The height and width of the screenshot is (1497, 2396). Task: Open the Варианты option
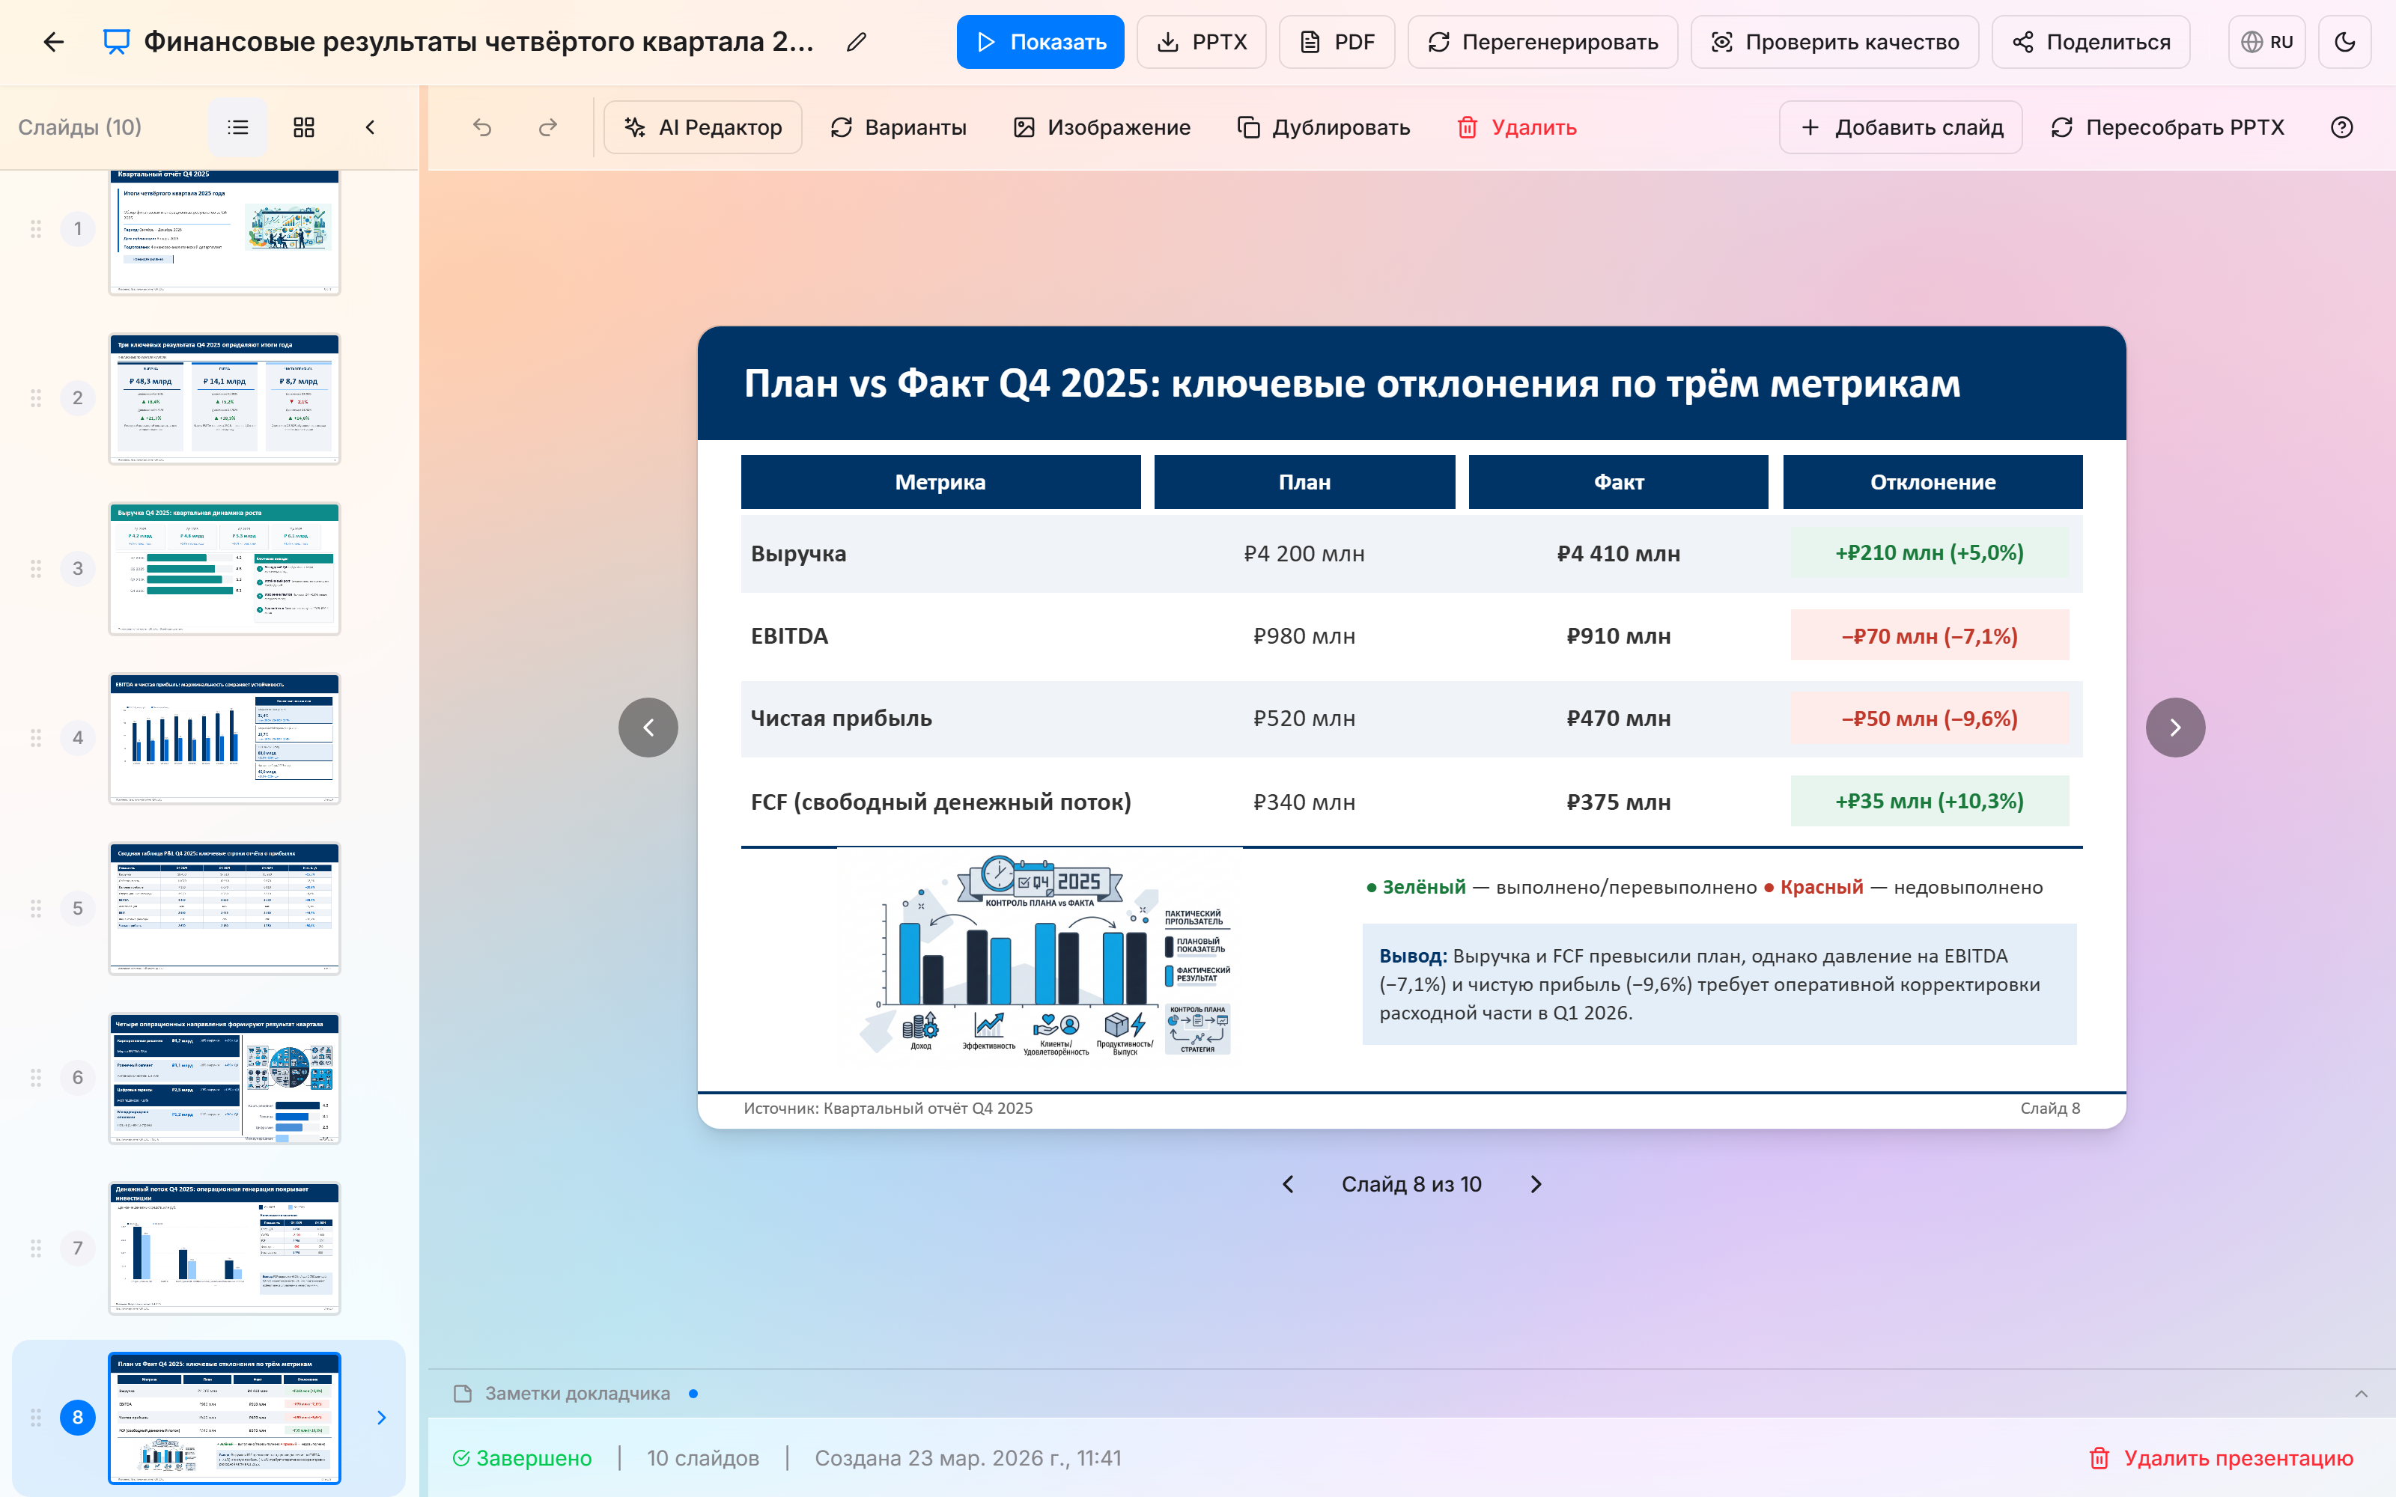click(x=898, y=126)
